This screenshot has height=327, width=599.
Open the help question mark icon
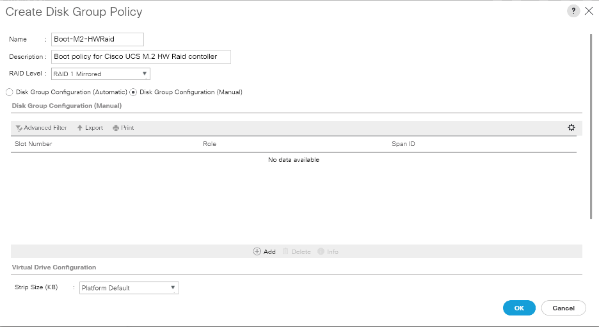coord(573,11)
